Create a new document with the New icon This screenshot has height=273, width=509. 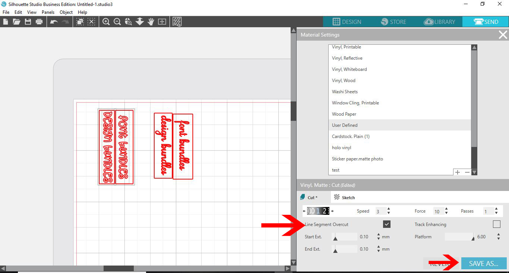pyautogui.click(x=6, y=22)
